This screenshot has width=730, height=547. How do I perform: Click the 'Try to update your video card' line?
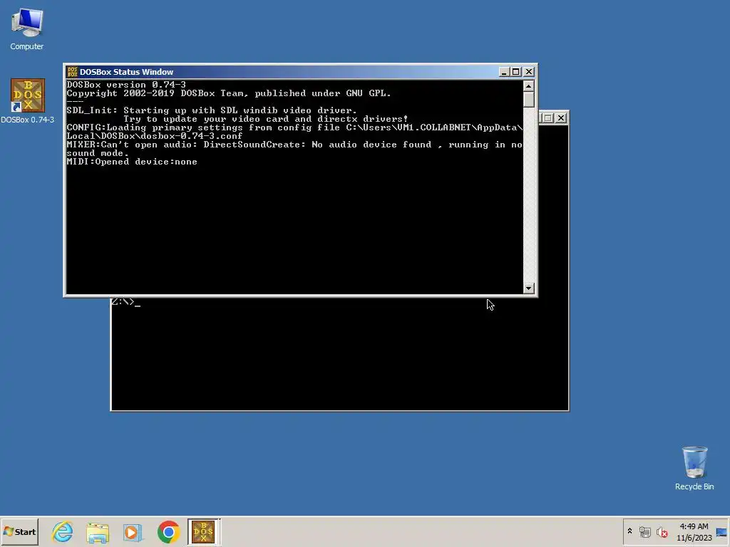(x=265, y=119)
